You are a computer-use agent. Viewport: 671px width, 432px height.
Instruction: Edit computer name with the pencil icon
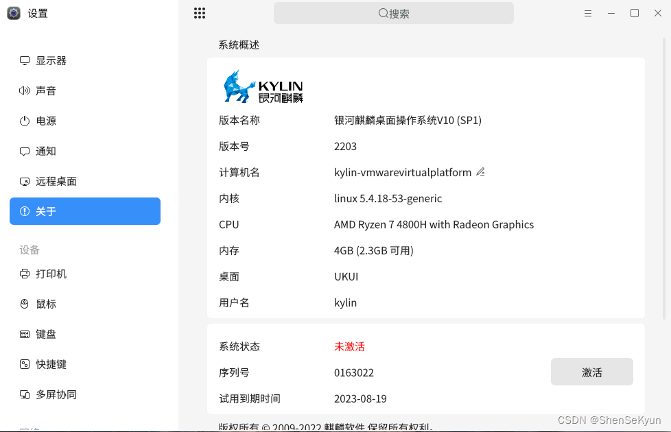(480, 172)
